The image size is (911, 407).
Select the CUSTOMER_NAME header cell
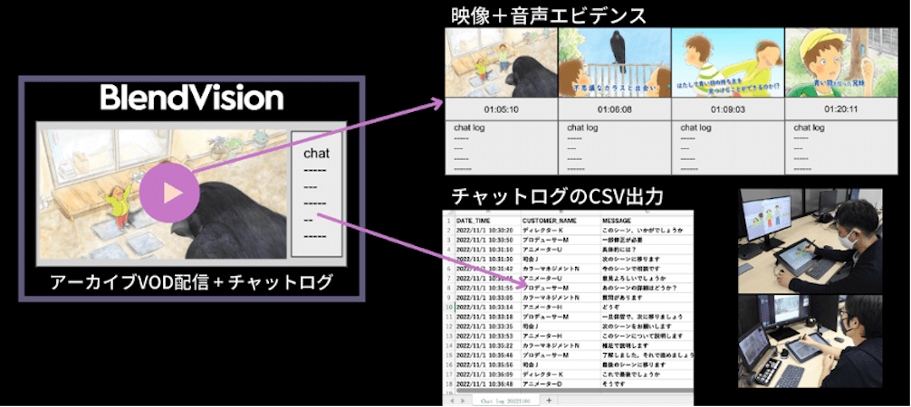[550, 220]
